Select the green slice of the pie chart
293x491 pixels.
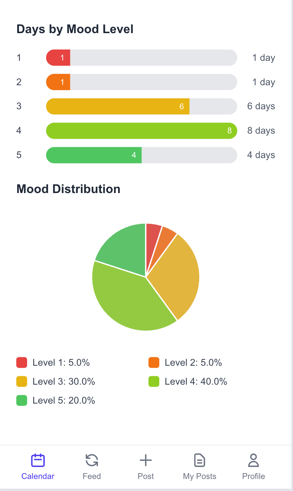coord(120,248)
